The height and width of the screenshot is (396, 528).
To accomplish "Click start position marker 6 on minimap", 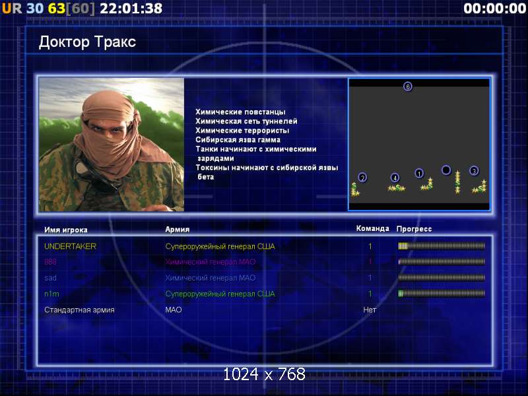I will pyautogui.click(x=407, y=86).
